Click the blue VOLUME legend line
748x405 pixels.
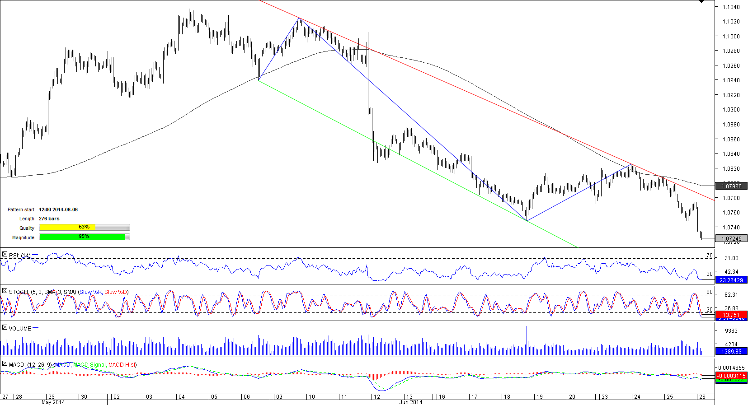pos(36,328)
